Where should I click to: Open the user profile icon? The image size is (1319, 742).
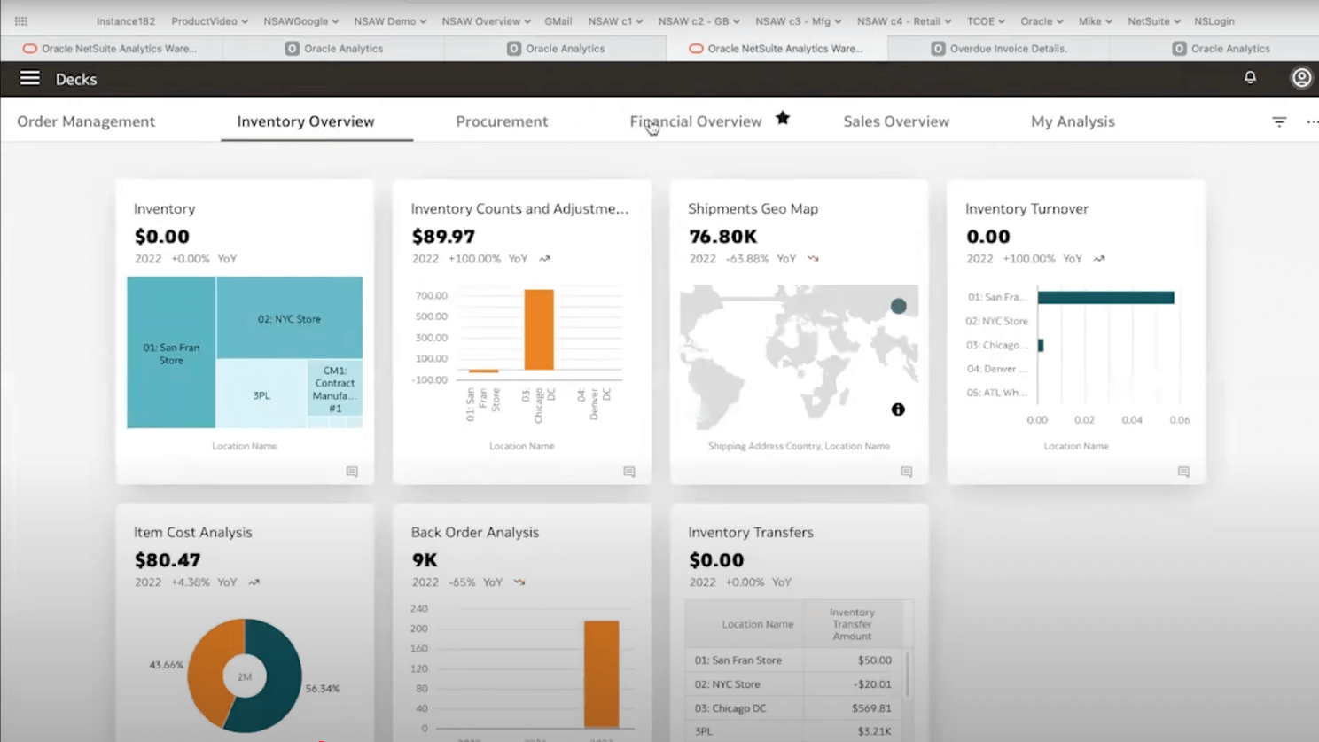click(x=1300, y=78)
